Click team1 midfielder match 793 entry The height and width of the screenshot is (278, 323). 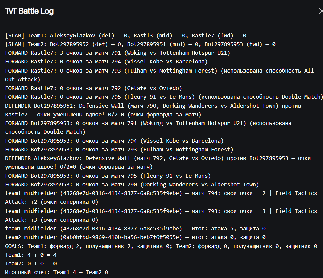(x=160, y=211)
